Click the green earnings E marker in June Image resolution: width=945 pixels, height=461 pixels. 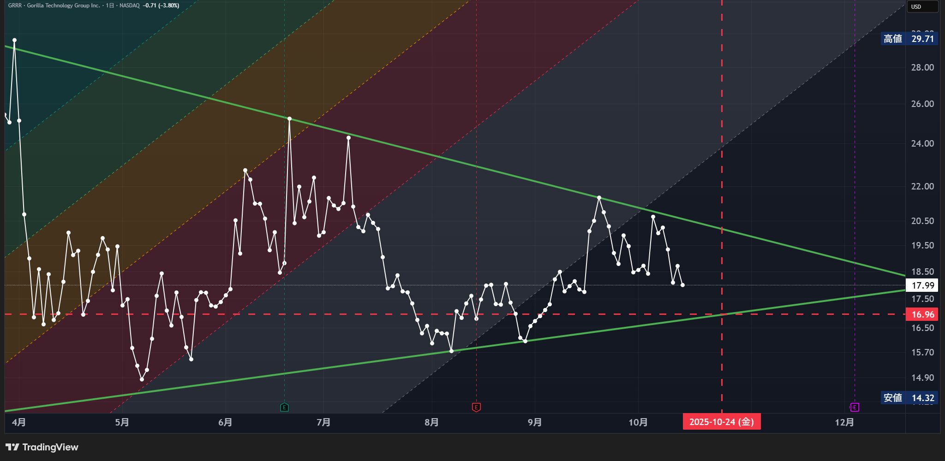(x=284, y=407)
